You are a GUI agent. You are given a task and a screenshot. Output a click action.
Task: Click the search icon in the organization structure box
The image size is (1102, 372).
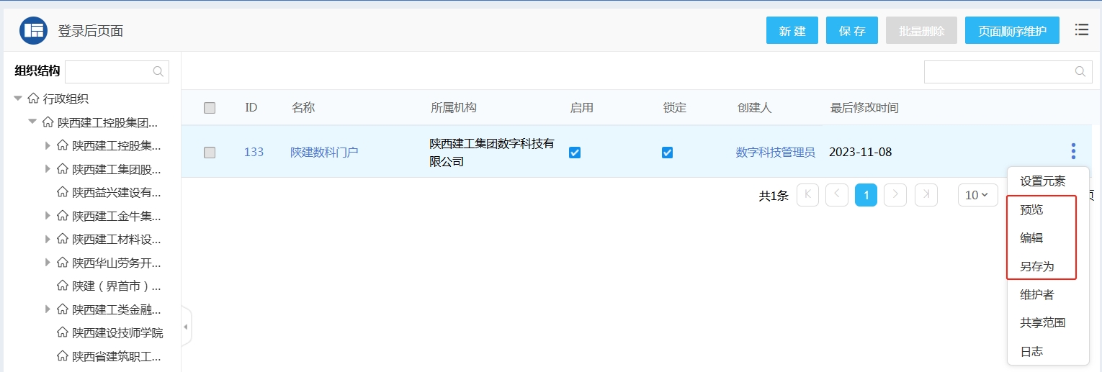coord(158,71)
